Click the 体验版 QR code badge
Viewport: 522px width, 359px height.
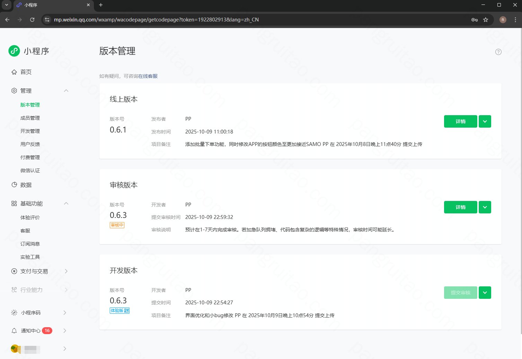120,311
